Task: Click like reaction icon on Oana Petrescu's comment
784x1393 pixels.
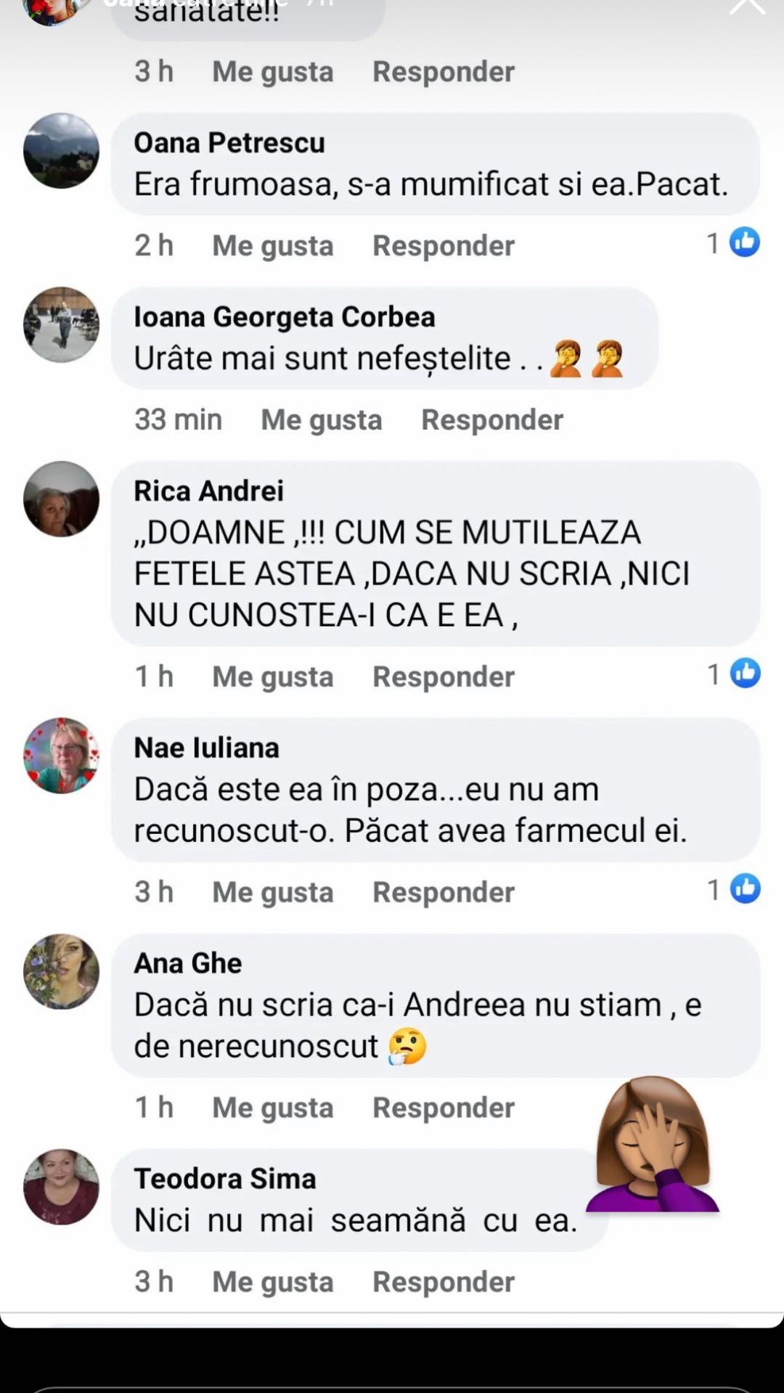Action: (744, 242)
